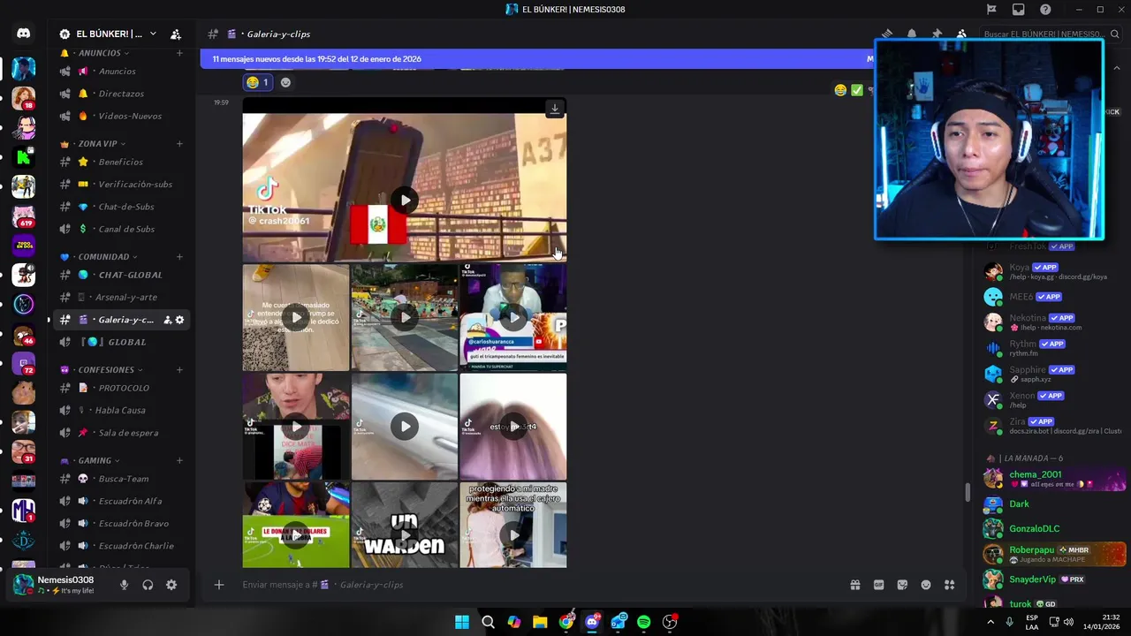Open the Beneficios channel
This screenshot has width=1131, height=636.
pyautogui.click(x=122, y=162)
